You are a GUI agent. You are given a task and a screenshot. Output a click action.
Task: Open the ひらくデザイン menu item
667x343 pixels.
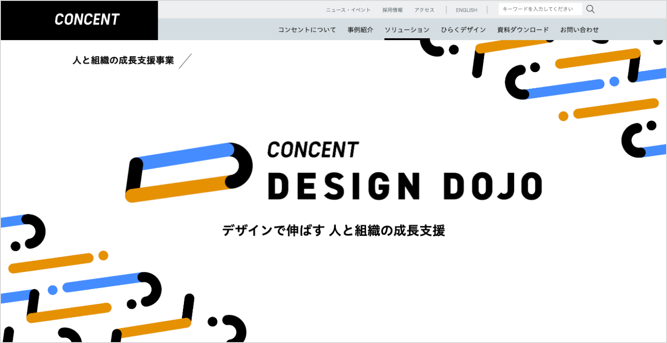(463, 30)
